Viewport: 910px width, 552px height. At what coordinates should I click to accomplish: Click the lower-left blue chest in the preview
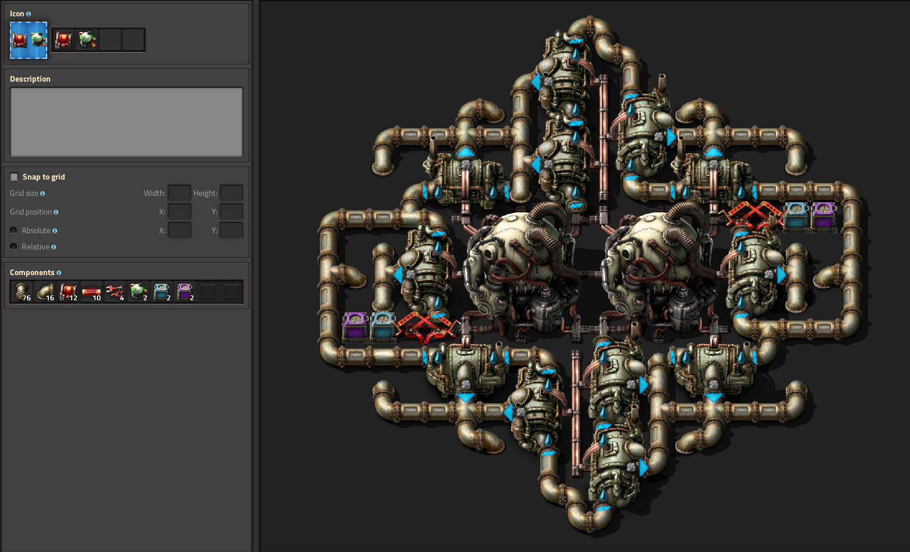[382, 326]
